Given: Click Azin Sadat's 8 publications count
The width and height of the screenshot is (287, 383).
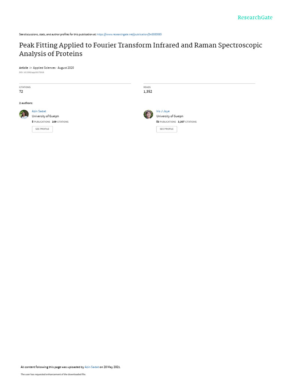Looking at the screenshot, I should click(41, 122).
